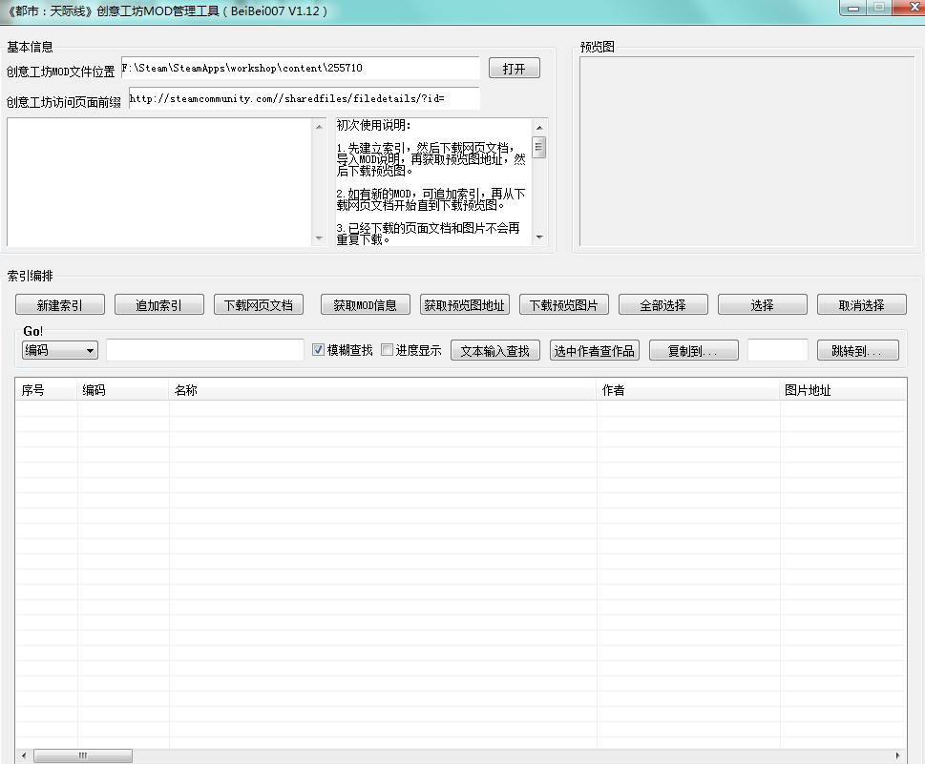Click 获取预览图地址 button
925x764 pixels.
pos(465,305)
